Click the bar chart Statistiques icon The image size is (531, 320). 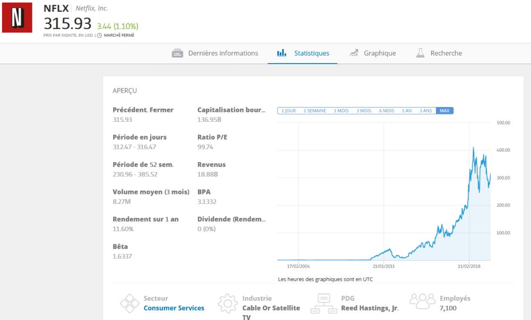click(282, 53)
